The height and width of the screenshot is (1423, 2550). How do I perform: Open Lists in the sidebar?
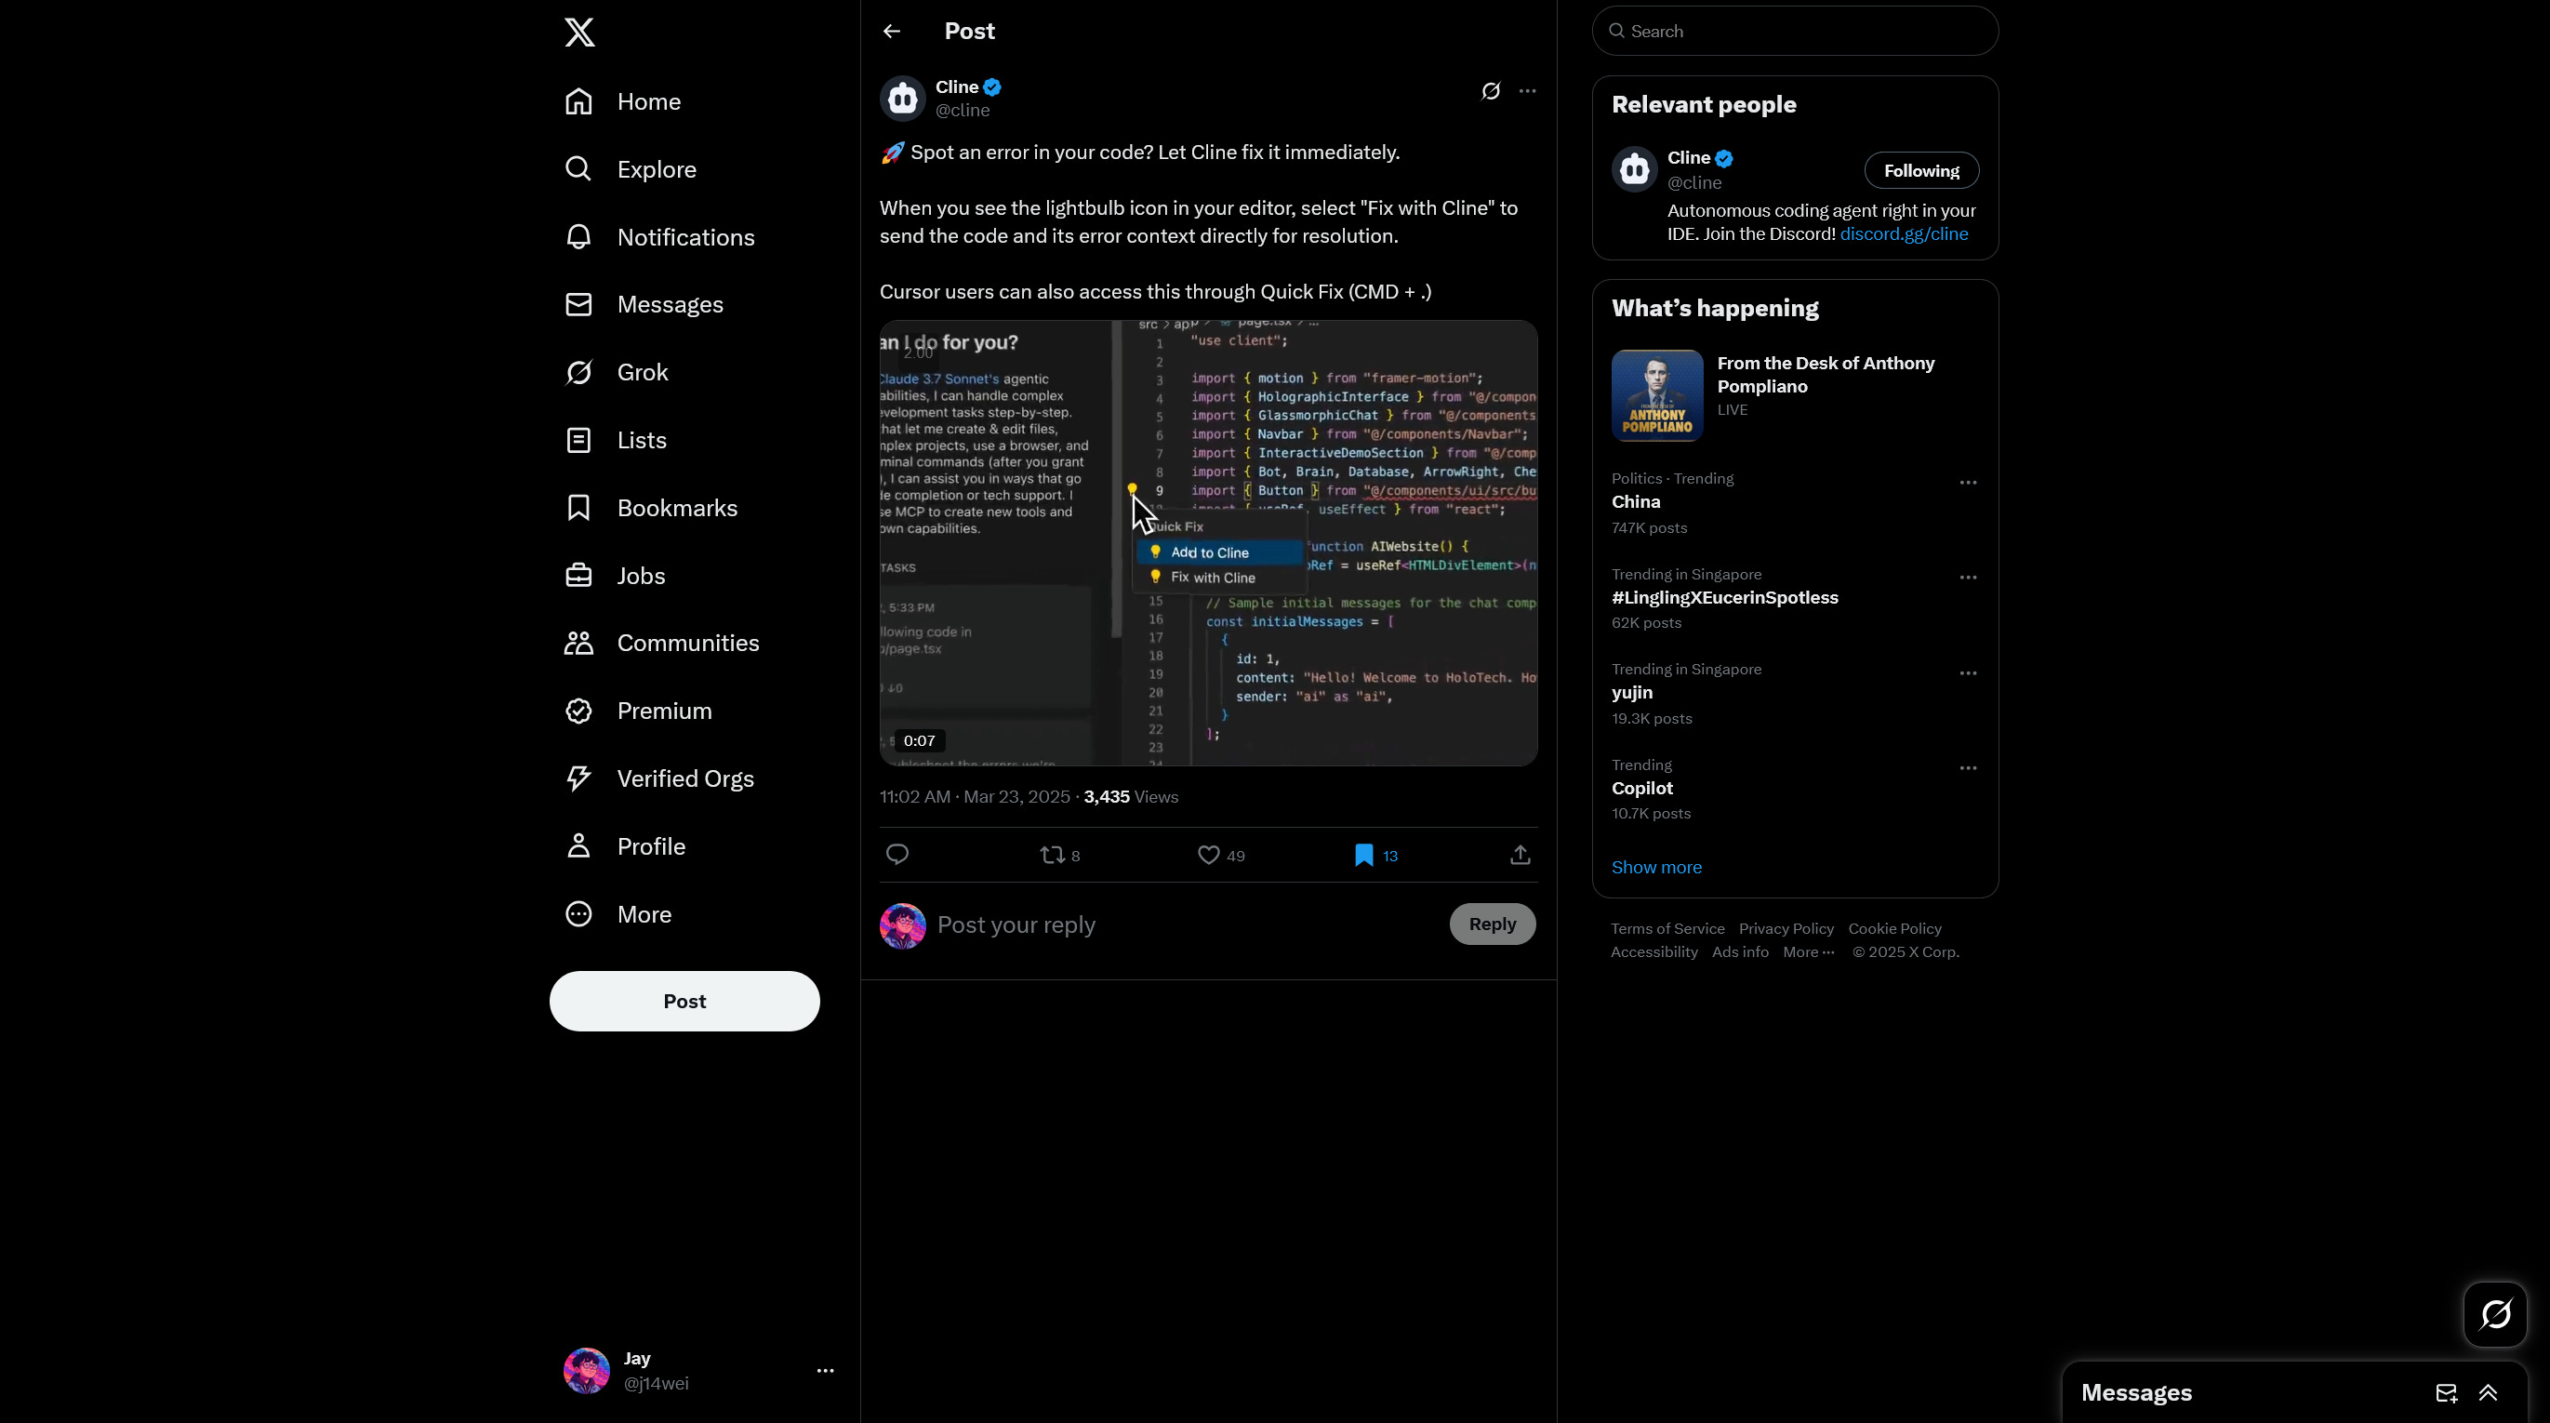pyautogui.click(x=616, y=441)
